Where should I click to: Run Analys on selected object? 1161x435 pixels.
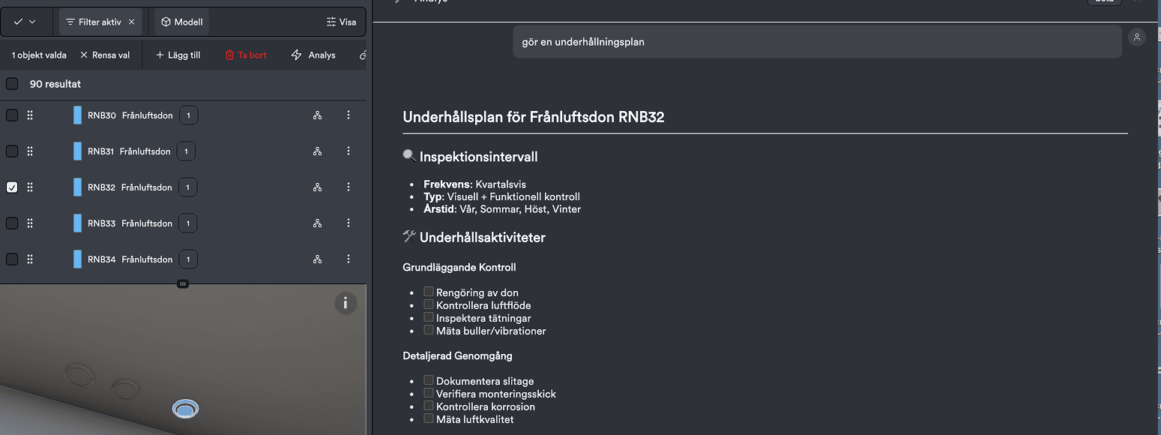313,55
